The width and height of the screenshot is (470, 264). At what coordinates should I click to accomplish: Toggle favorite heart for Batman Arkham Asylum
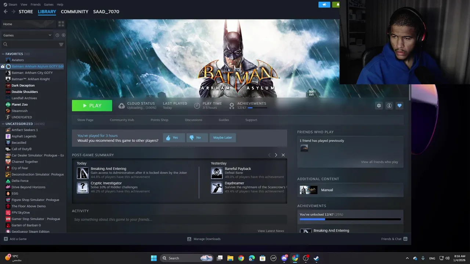coord(399,106)
